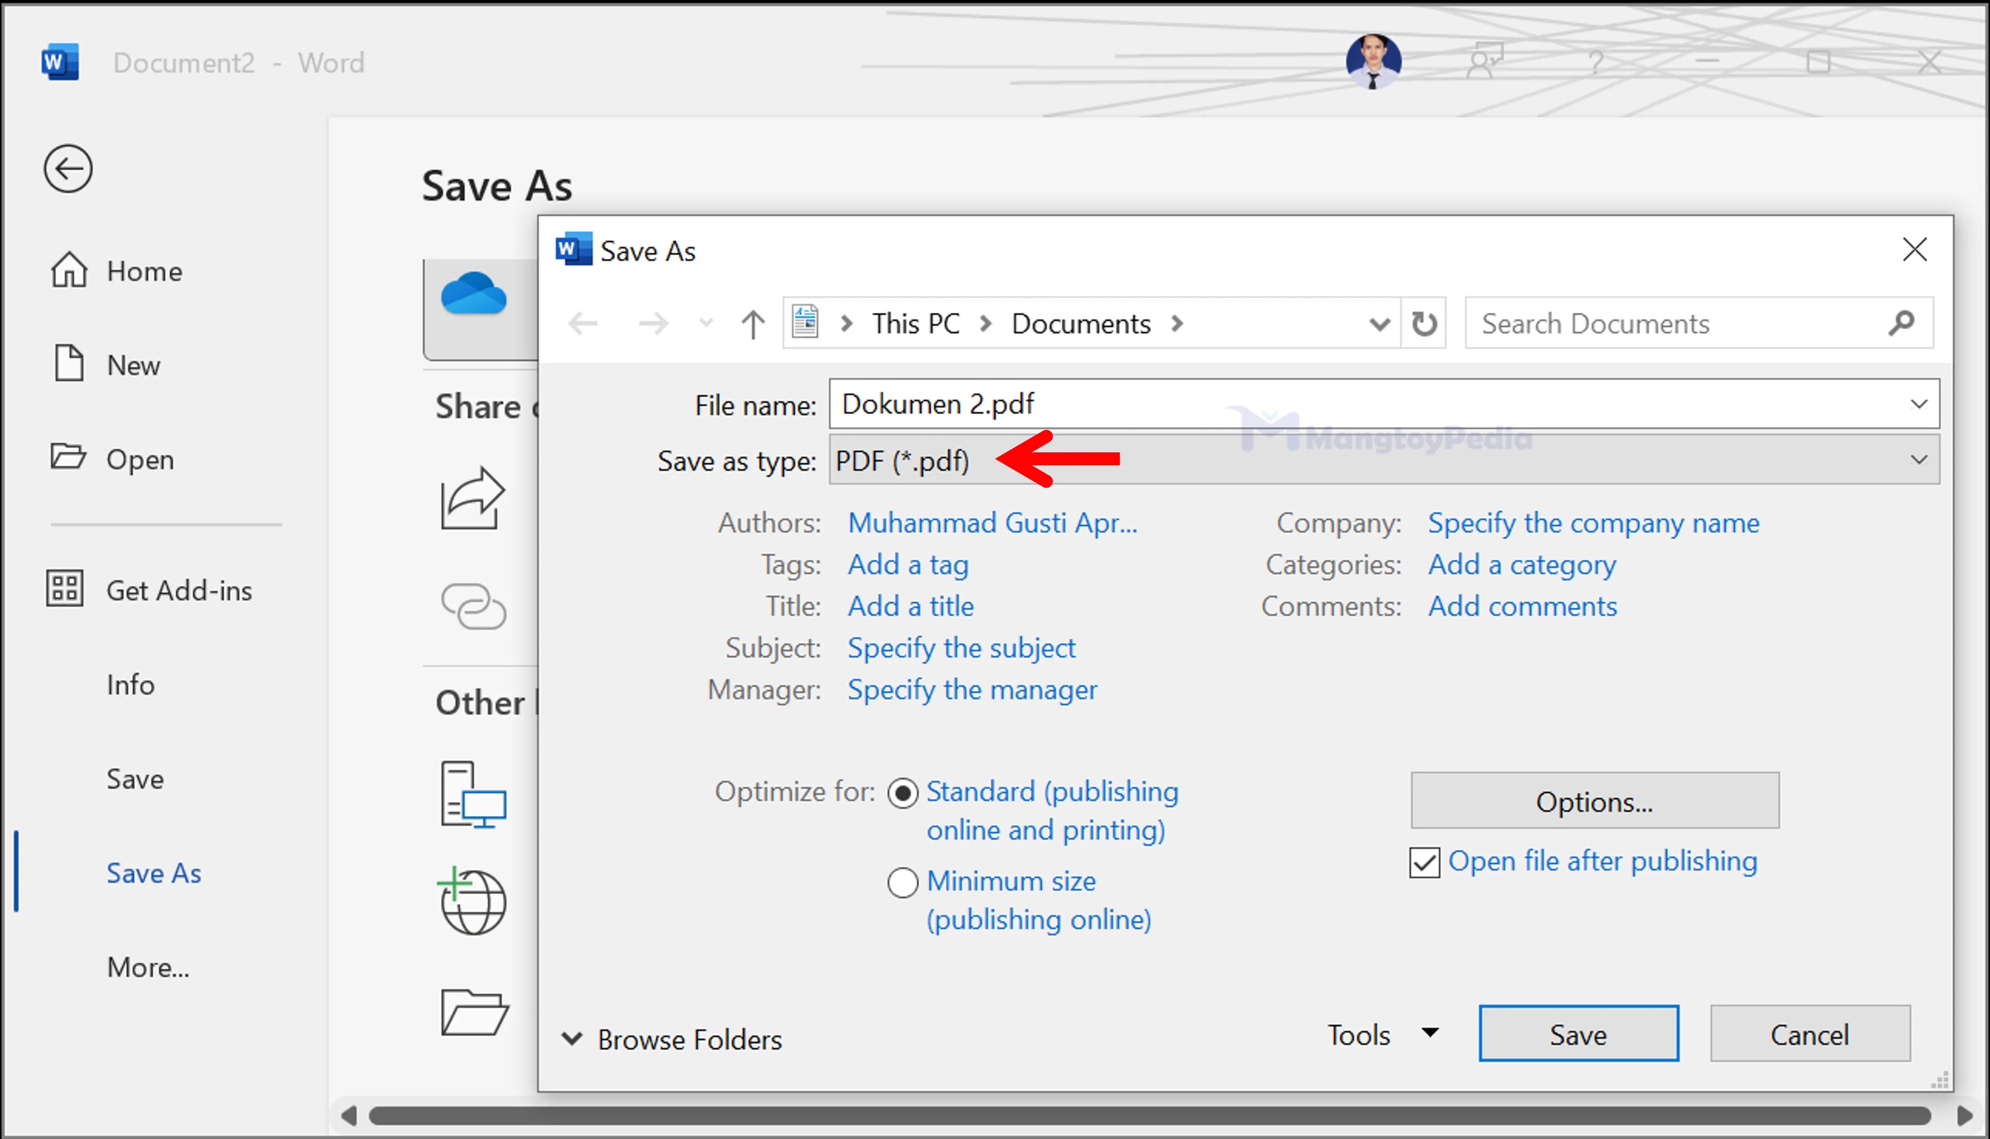Refresh the Documents folder
The width and height of the screenshot is (1990, 1139).
[x=1424, y=323]
